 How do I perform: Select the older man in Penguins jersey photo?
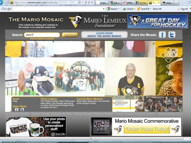click(x=130, y=76)
